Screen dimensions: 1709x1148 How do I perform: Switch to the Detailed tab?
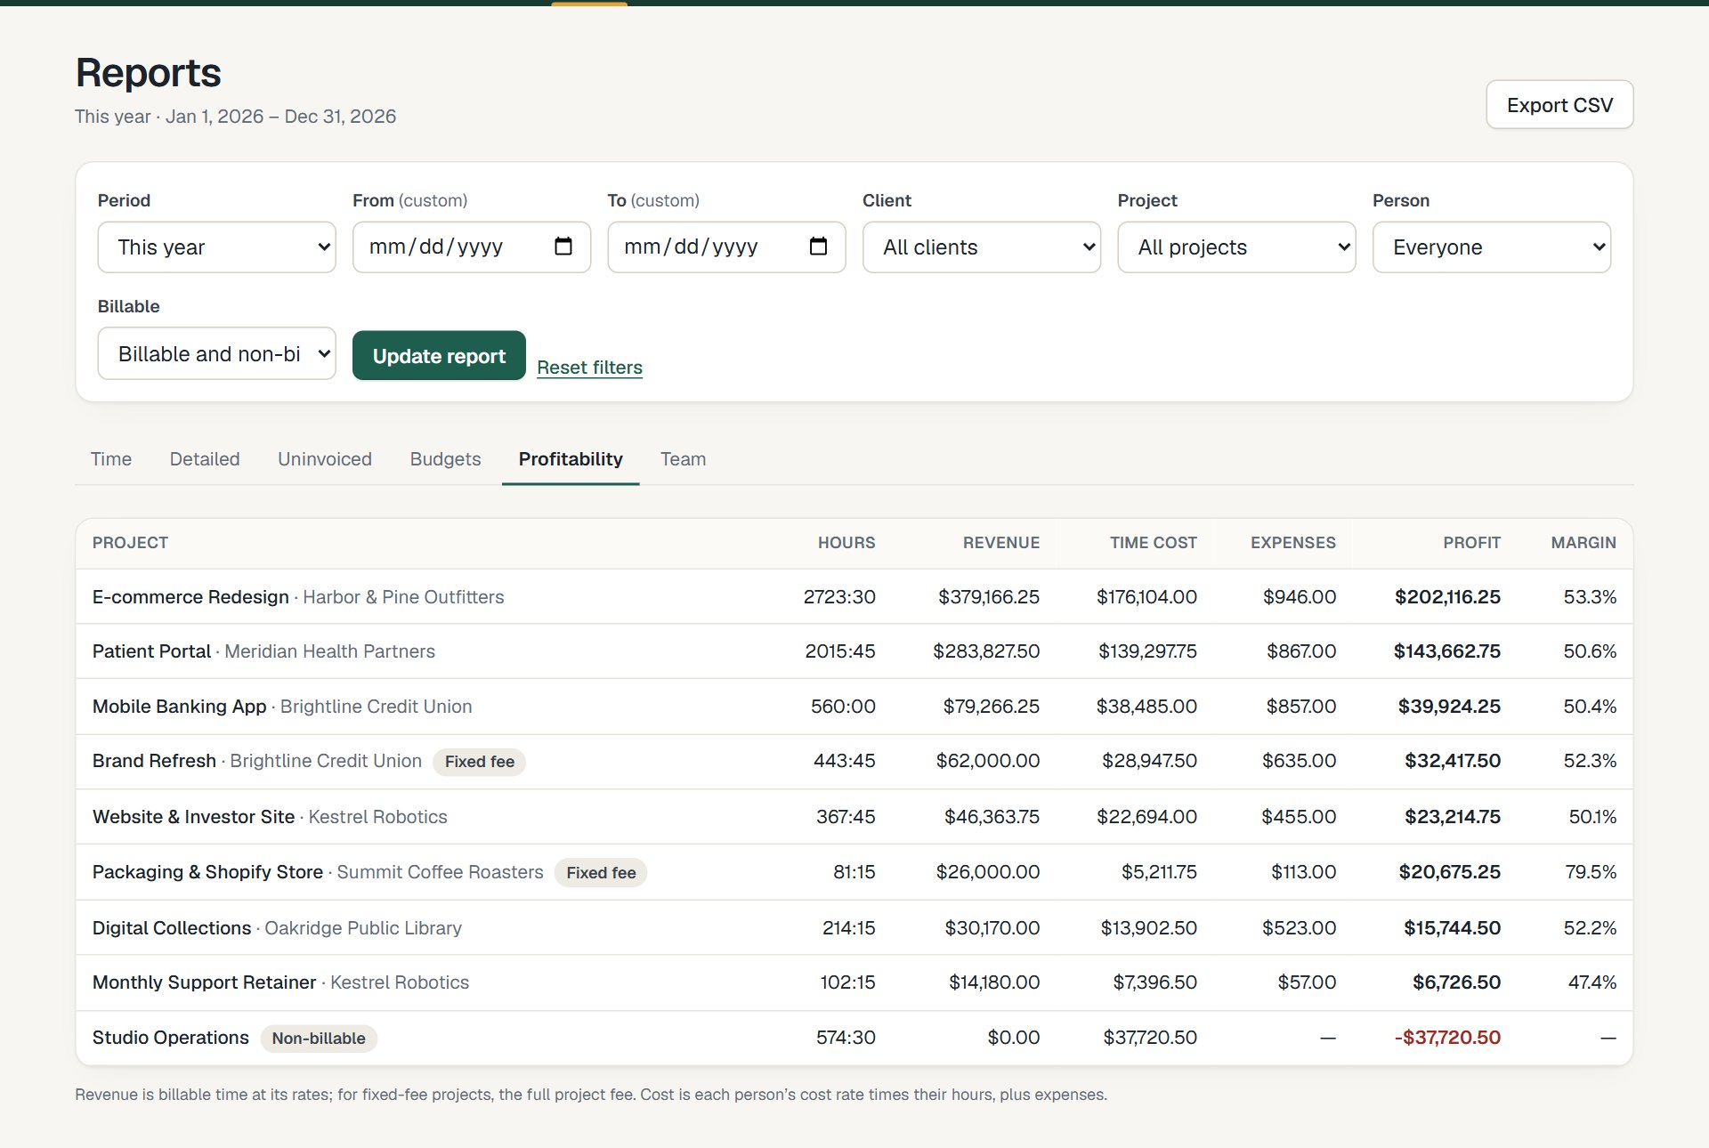click(x=205, y=459)
